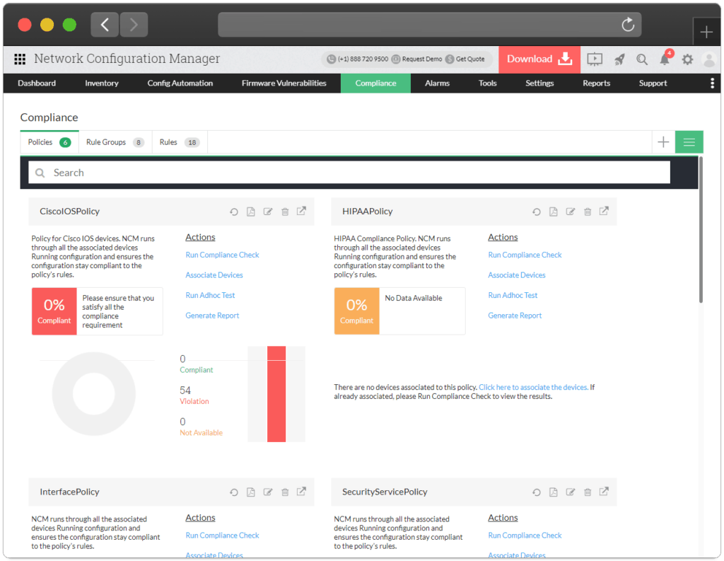Screen dimensions: 724x561
Task: Click the browser address bar
Action: pyautogui.click(x=429, y=25)
